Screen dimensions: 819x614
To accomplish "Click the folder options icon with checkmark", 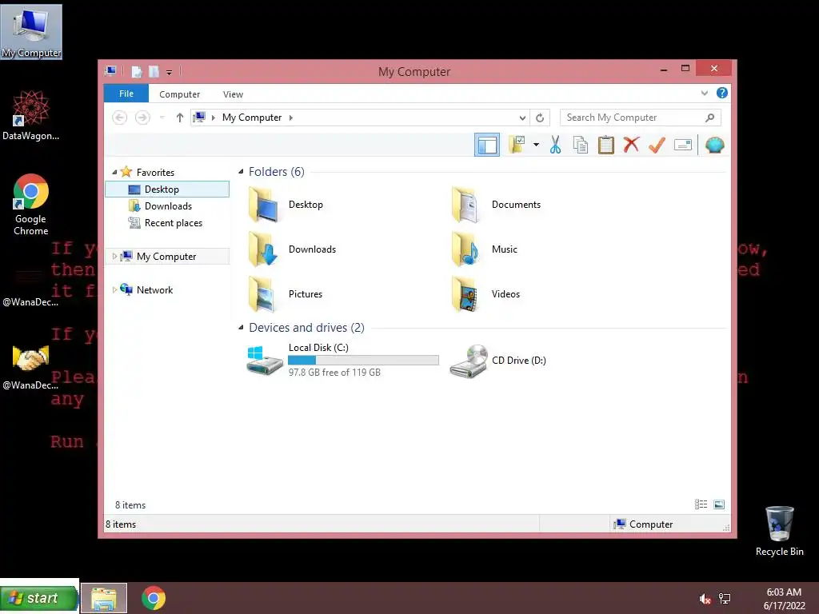I will click(517, 145).
